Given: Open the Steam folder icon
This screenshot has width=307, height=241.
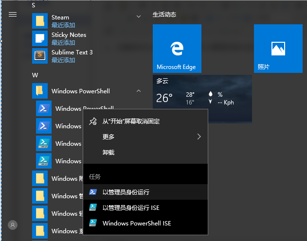Looking at the screenshot, I should pyautogui.click(x=40, y=21).
